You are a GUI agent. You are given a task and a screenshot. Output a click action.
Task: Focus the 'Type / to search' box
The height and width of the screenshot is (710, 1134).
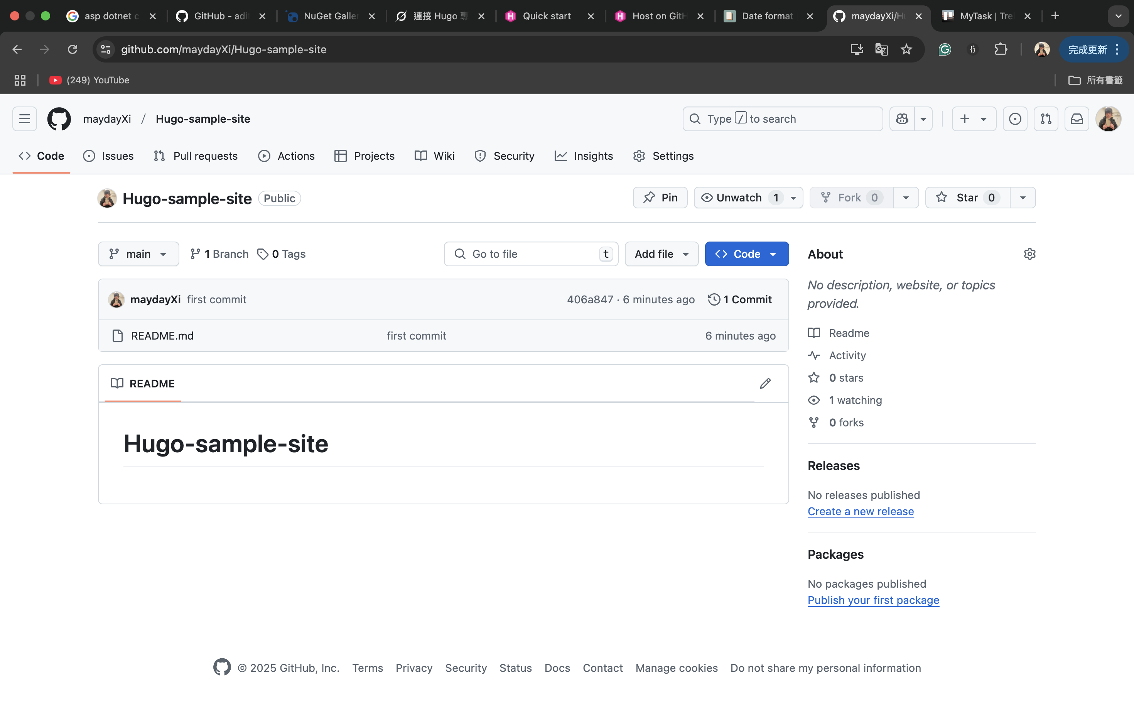click(x=783, y=119)
